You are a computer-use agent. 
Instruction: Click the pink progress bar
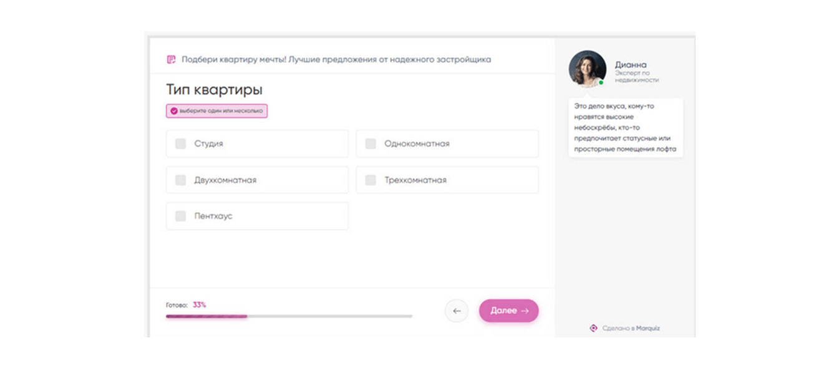click(207, 316)
